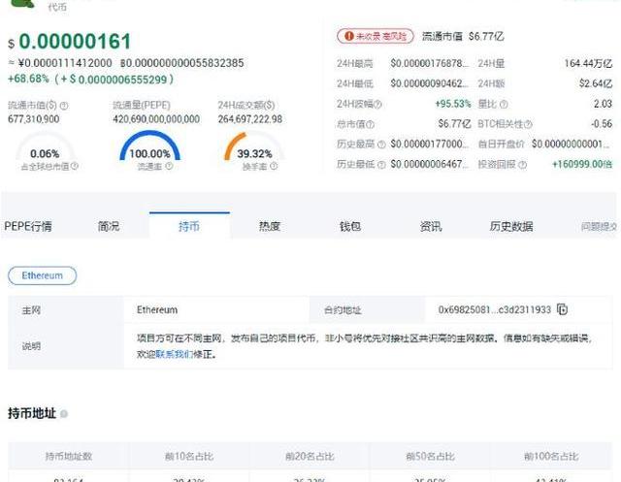Switch to the PEPE行情 tab
Image resolution: width=621 pixels, height=482 pixels.
pos(28,226)
